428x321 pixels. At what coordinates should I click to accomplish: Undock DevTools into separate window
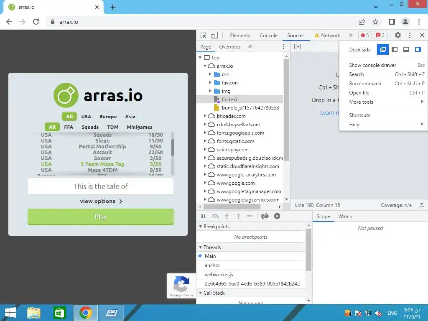[383, 49]
